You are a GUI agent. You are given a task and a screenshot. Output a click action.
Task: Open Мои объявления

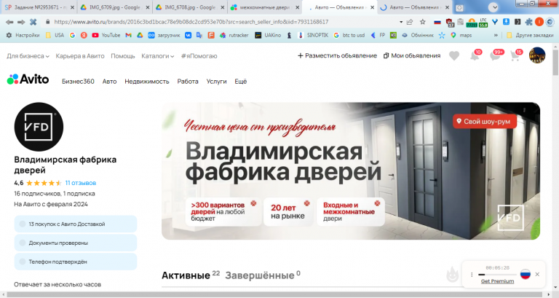click(x=412, y=55)
